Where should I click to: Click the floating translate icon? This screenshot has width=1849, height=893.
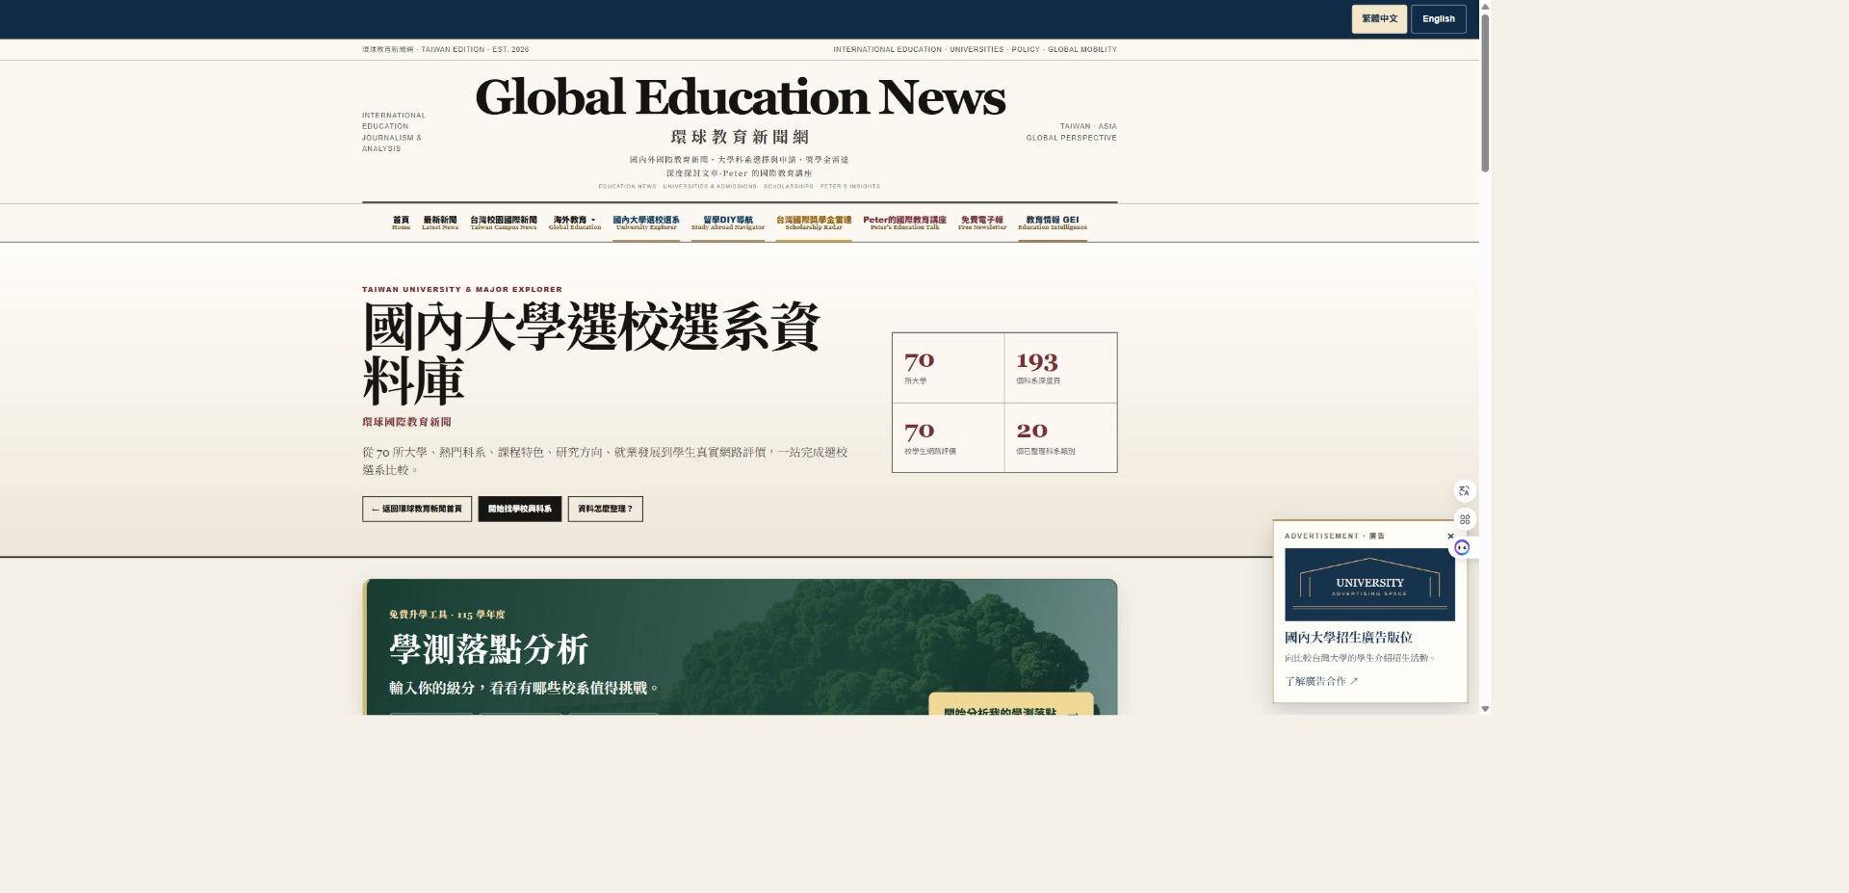[x=1464, y=491]
